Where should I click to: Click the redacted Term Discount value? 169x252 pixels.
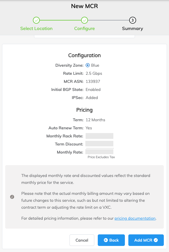coord(99,144)
